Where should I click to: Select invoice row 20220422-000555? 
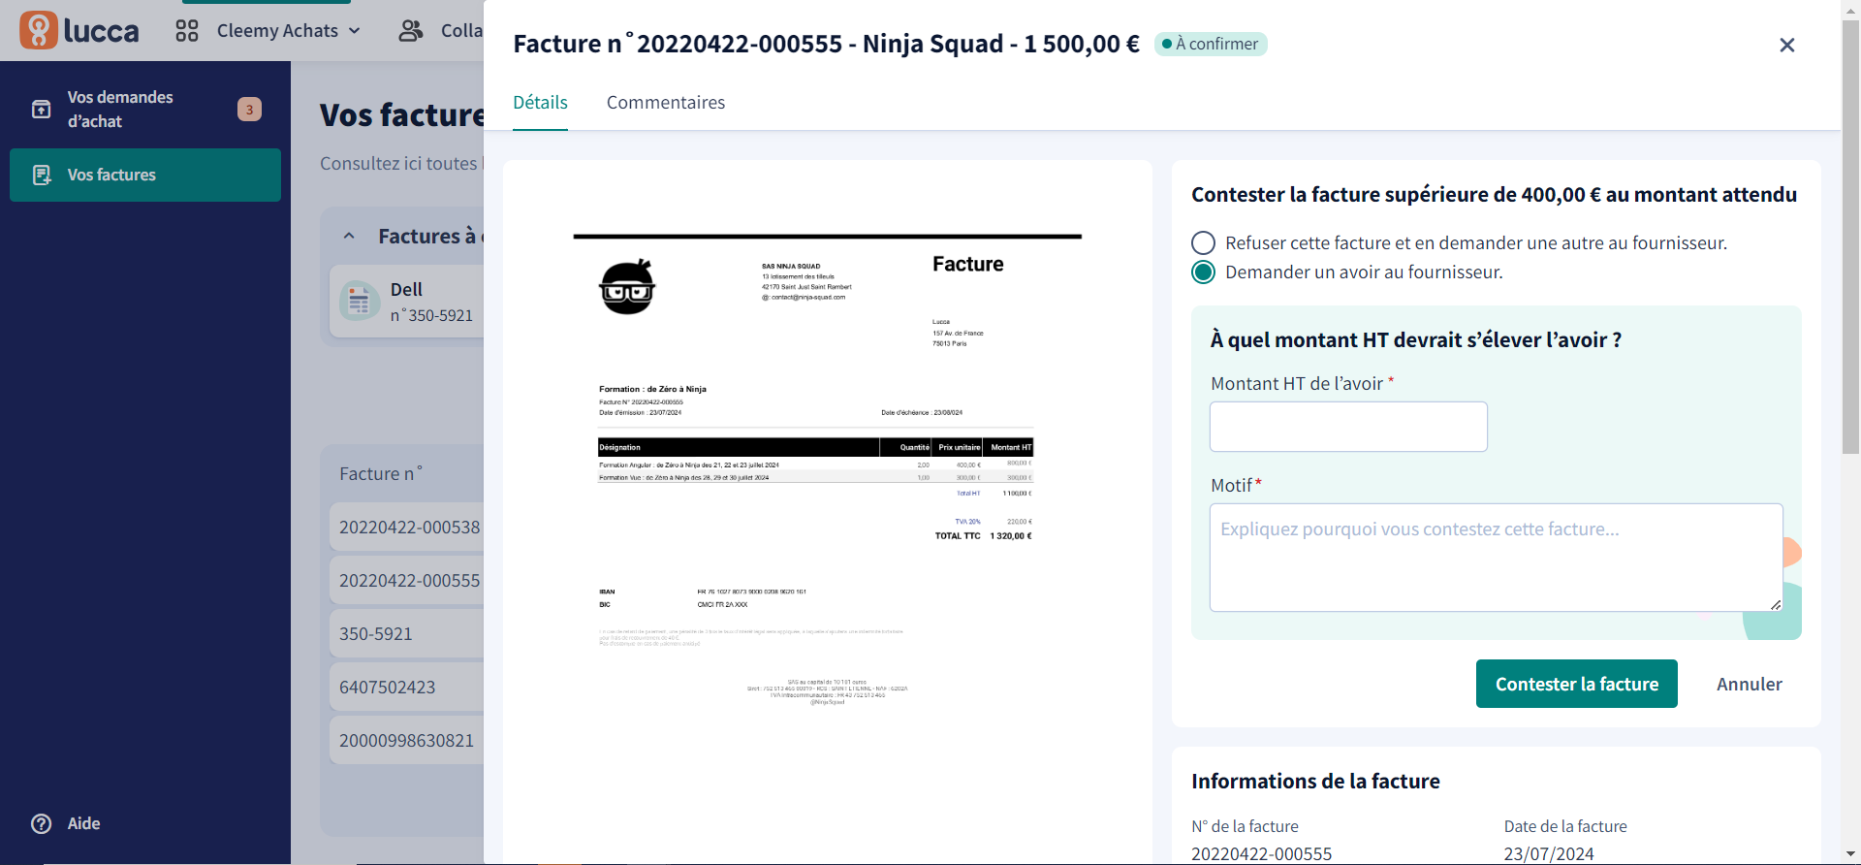tap(407, 580)
